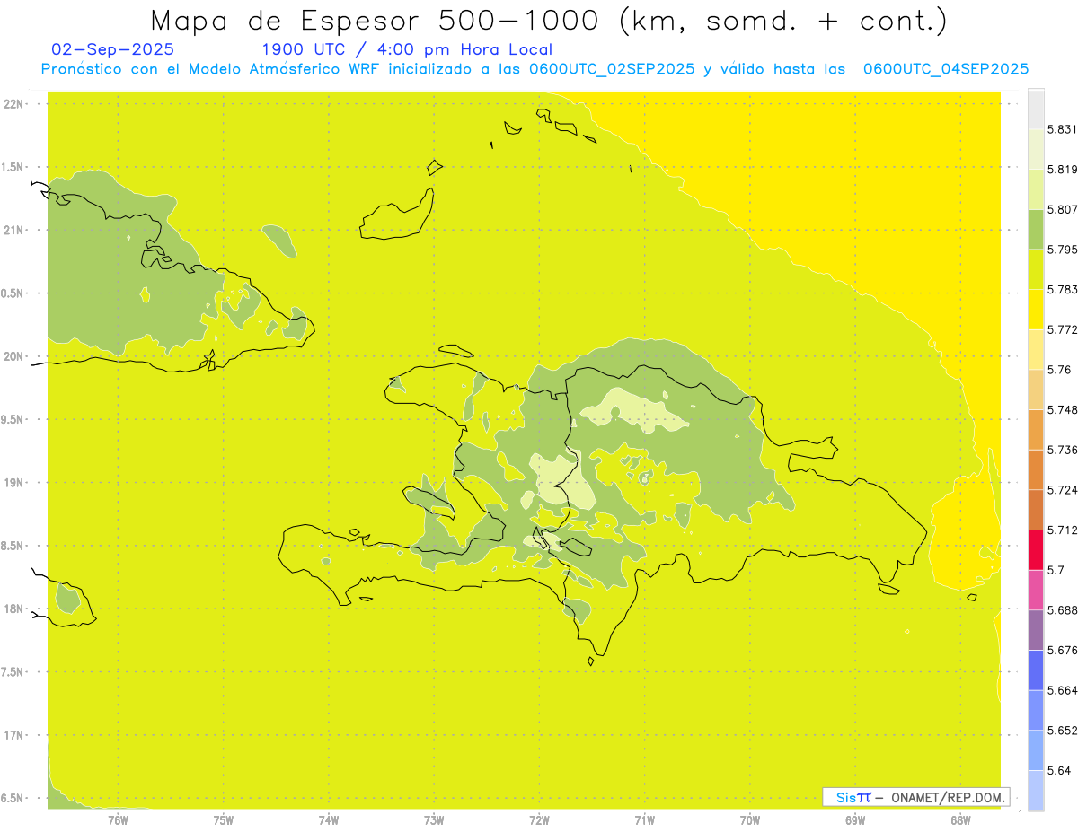Click the '19N' latitude label
Image resolution: width=1078 pixels, height=832 pixels.
(14, 483)
